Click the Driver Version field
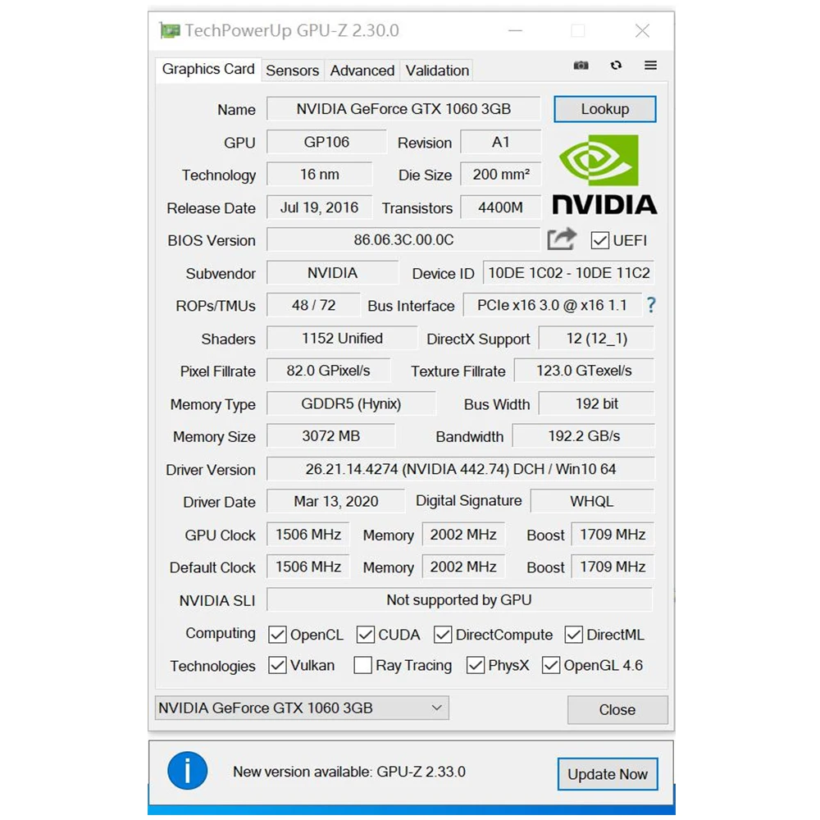The image size is (820, 820). (x=460, y=469)
